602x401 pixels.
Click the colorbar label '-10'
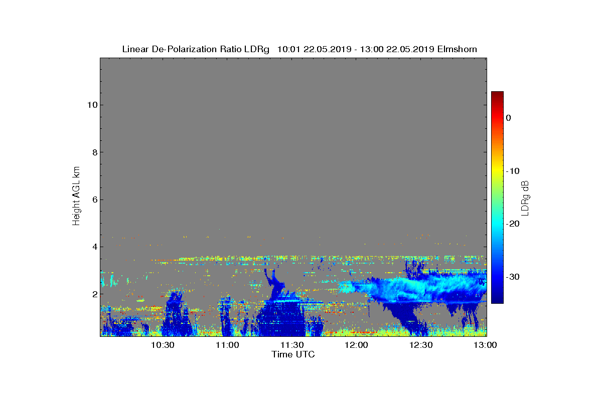(x=513, y=171)
